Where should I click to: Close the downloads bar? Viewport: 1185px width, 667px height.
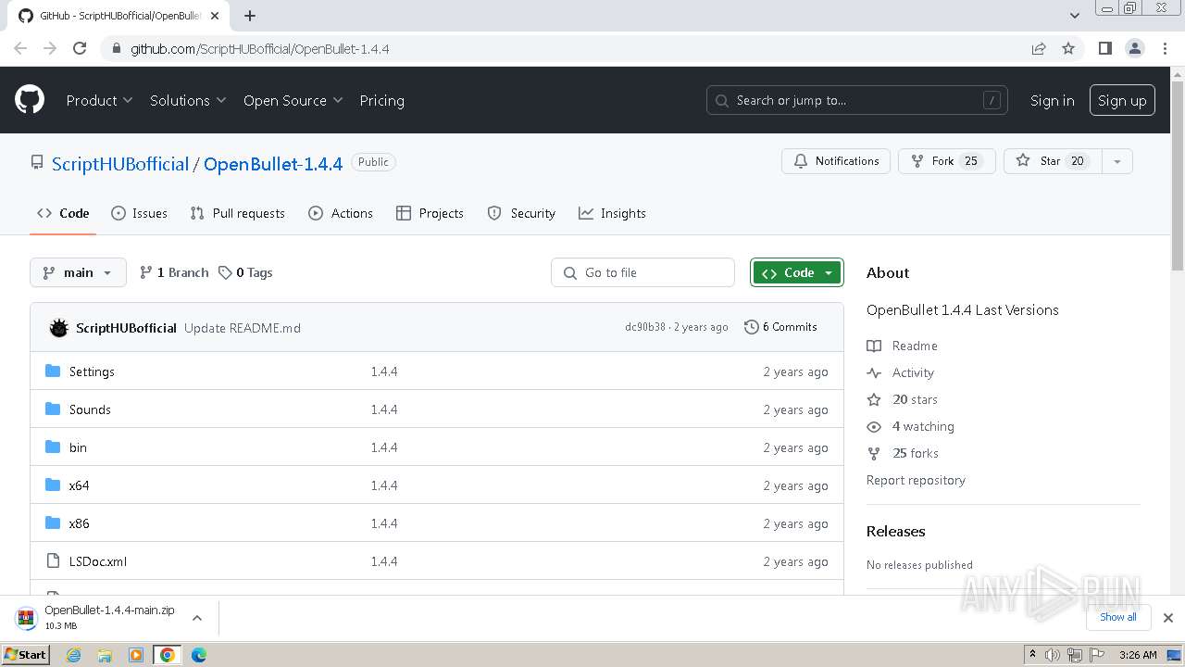1168,618
